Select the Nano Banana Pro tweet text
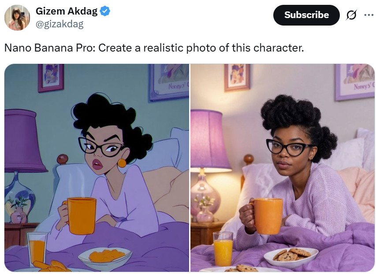The height and width of the screenshot is (274, 376). pyautogui.click(x=154, y=48)
